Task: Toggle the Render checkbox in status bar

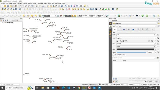Action: (142, 84)
